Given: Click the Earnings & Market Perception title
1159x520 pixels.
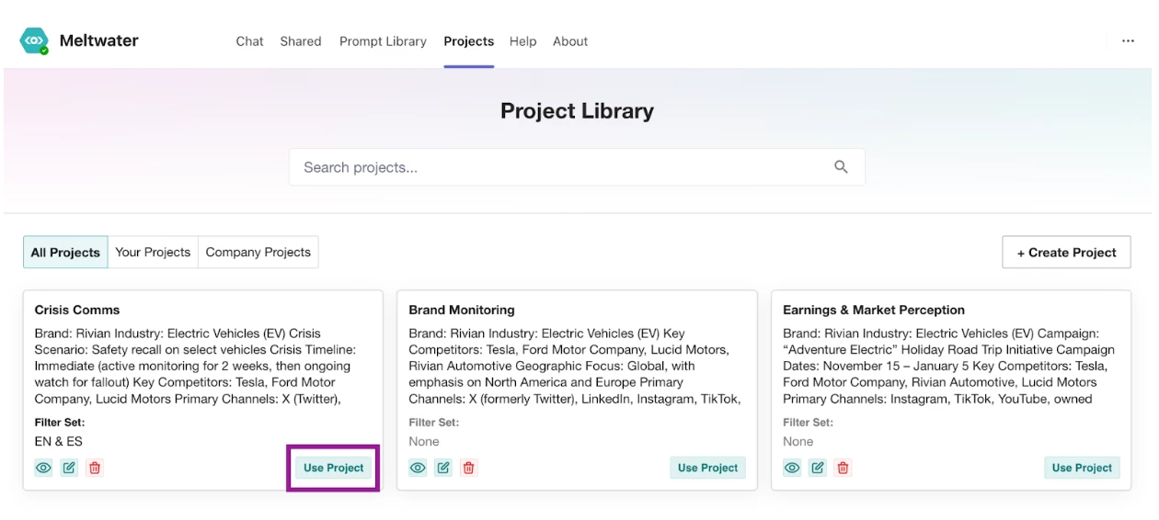Looking at the screenshot, I should tap(874, 310).
